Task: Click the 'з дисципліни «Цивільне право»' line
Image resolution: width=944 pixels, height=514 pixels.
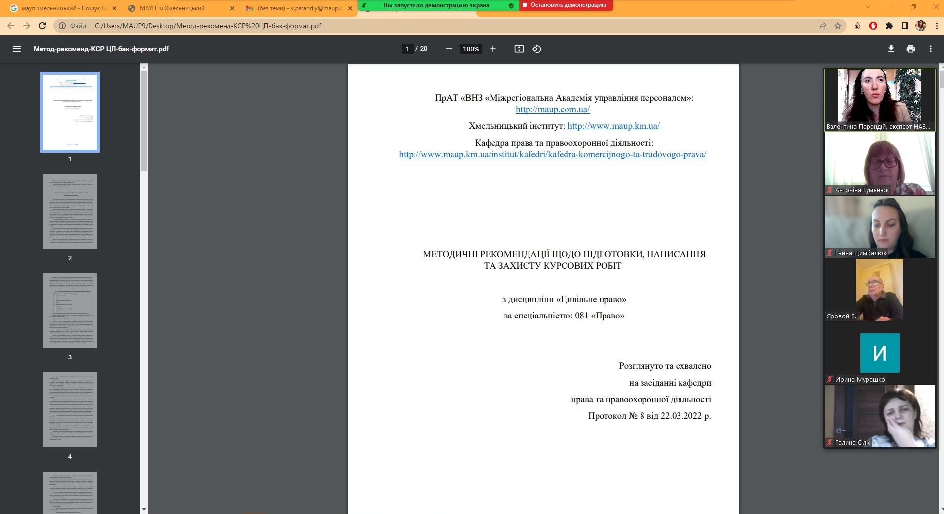Action: point(564,299)
